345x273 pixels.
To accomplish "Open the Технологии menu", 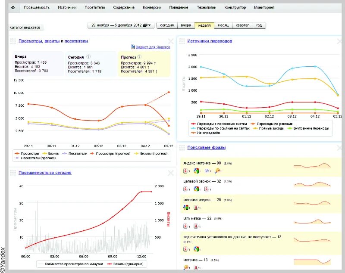I will [x=207, y=7].
